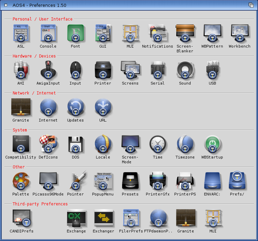This screenshot has height=241, width=258.
Task: Select the URL preferences icon
Action: click(103, 107)
